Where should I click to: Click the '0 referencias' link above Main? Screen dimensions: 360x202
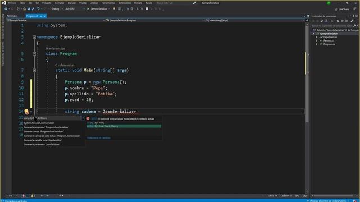[x=65, y=65]
